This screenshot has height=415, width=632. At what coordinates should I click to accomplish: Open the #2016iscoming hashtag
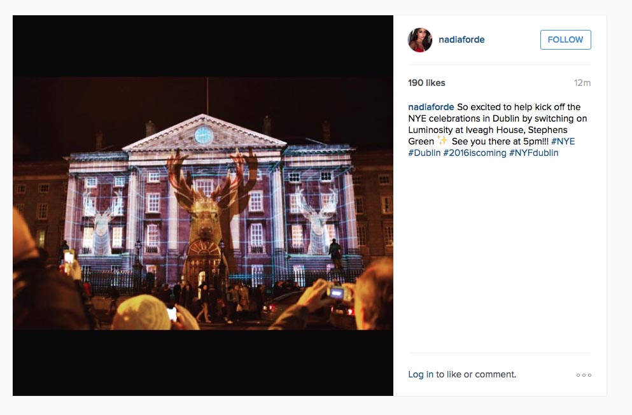[474, 153]
